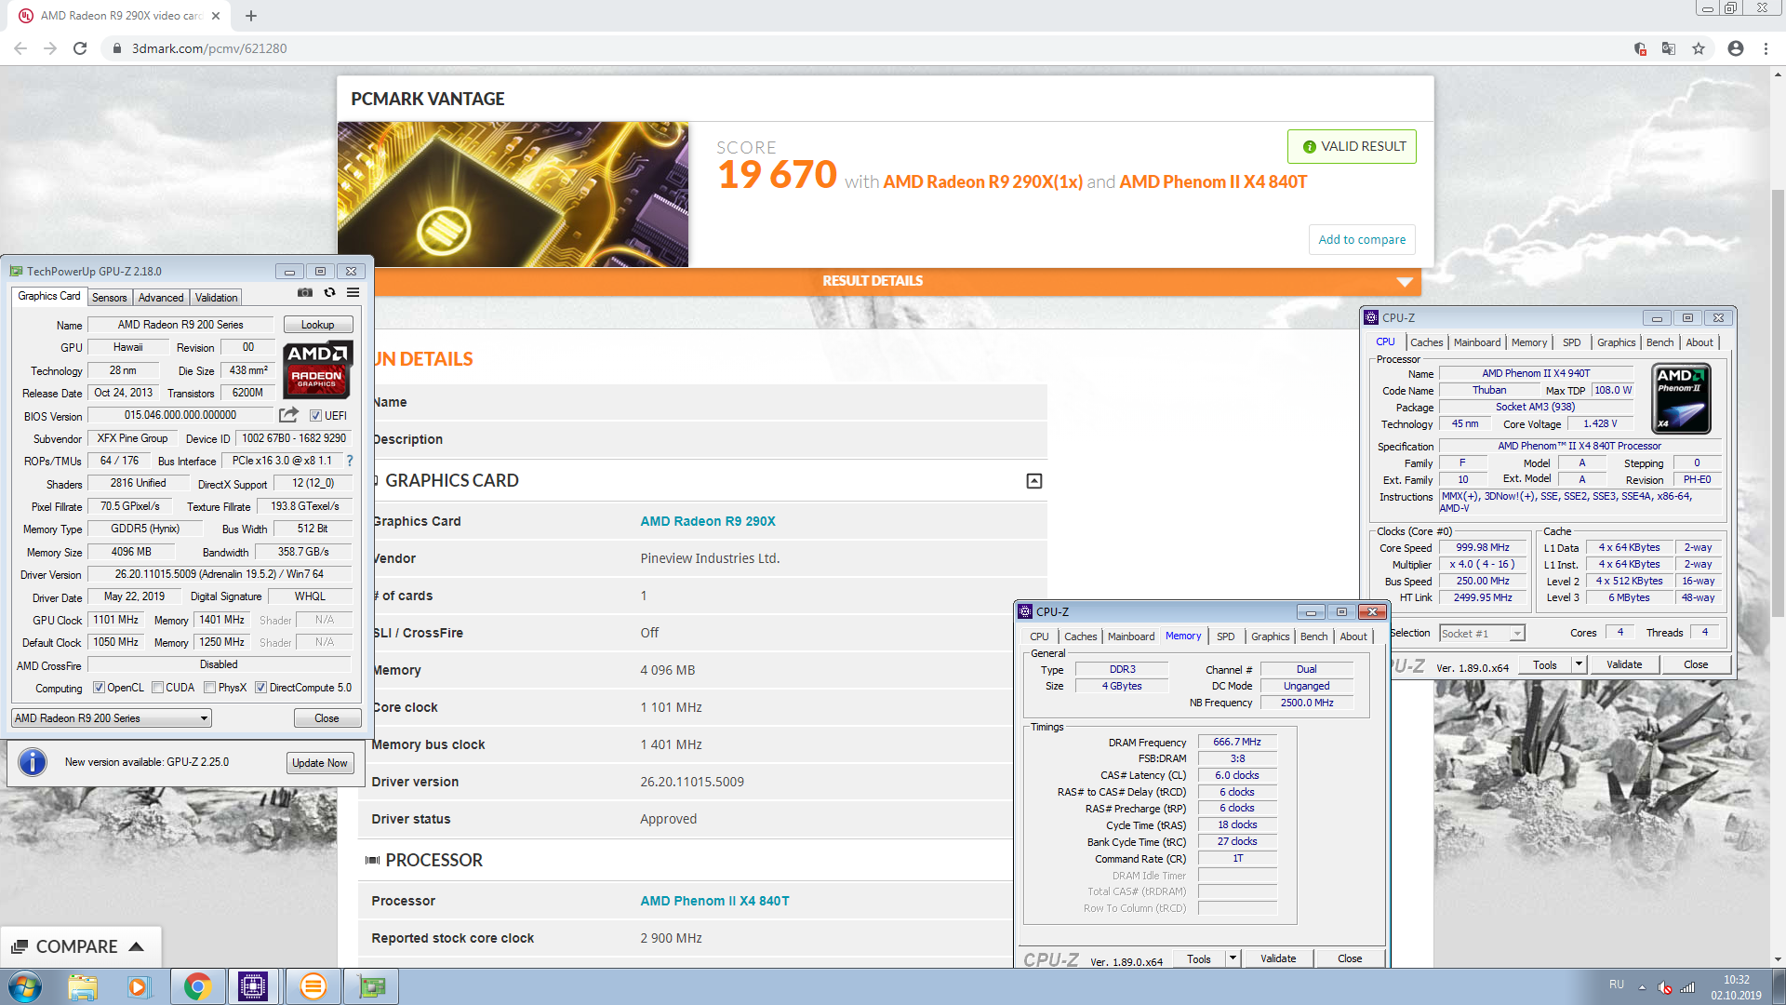Image resolution: width=1786 pixels, height=1005 pixels.
Task: Click the AMD Phenom II processor logo
Action: click(x=1682, y=399)
